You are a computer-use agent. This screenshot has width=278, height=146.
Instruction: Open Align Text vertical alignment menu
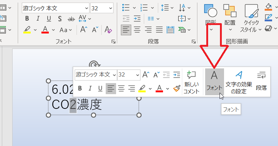point(184,18)
